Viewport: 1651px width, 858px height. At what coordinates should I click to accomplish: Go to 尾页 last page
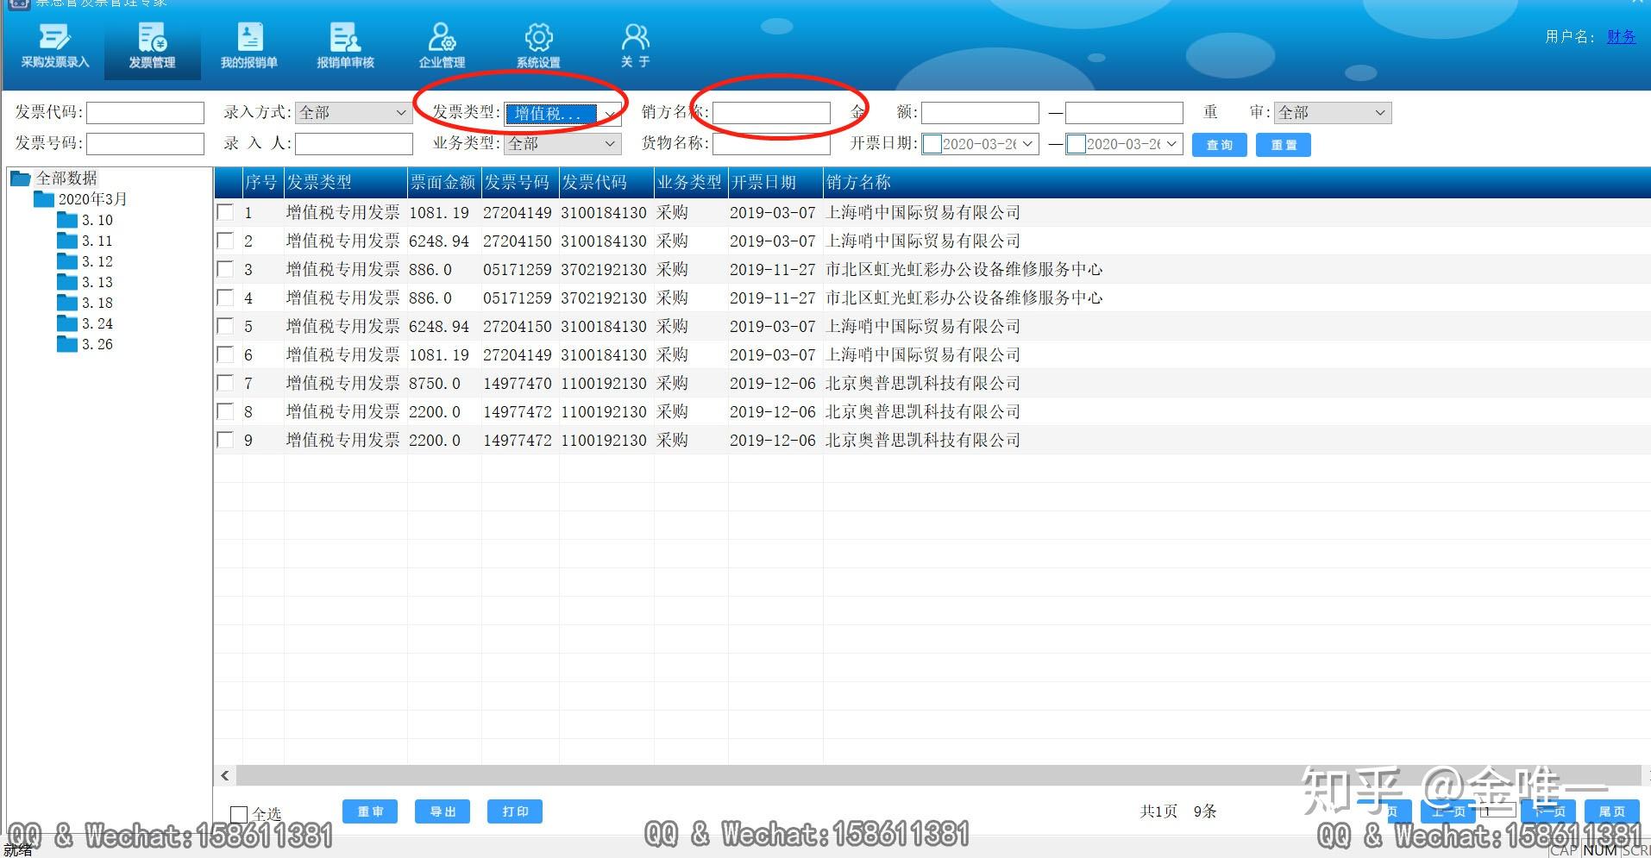[1611, 811]
